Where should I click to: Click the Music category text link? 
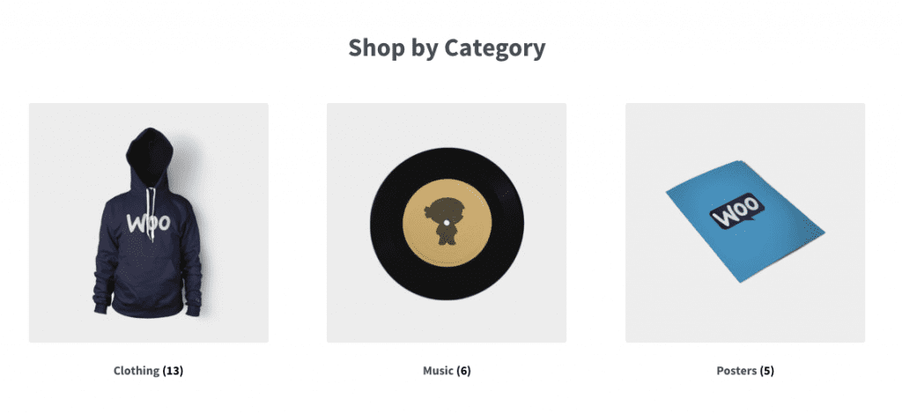(438, 371)
